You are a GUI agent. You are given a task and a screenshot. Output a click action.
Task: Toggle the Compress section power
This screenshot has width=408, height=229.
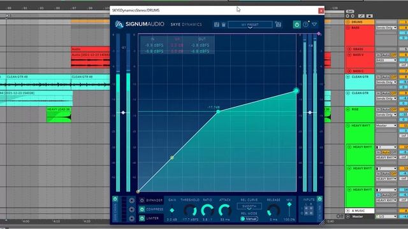[142, 209]
